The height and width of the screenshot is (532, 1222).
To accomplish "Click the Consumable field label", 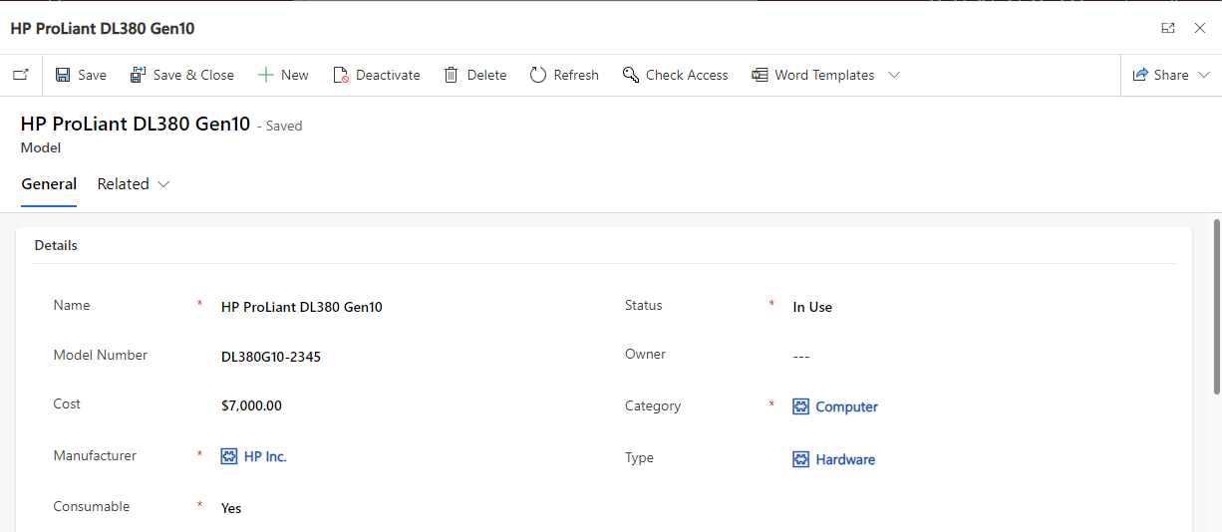I will pos(92,506).
